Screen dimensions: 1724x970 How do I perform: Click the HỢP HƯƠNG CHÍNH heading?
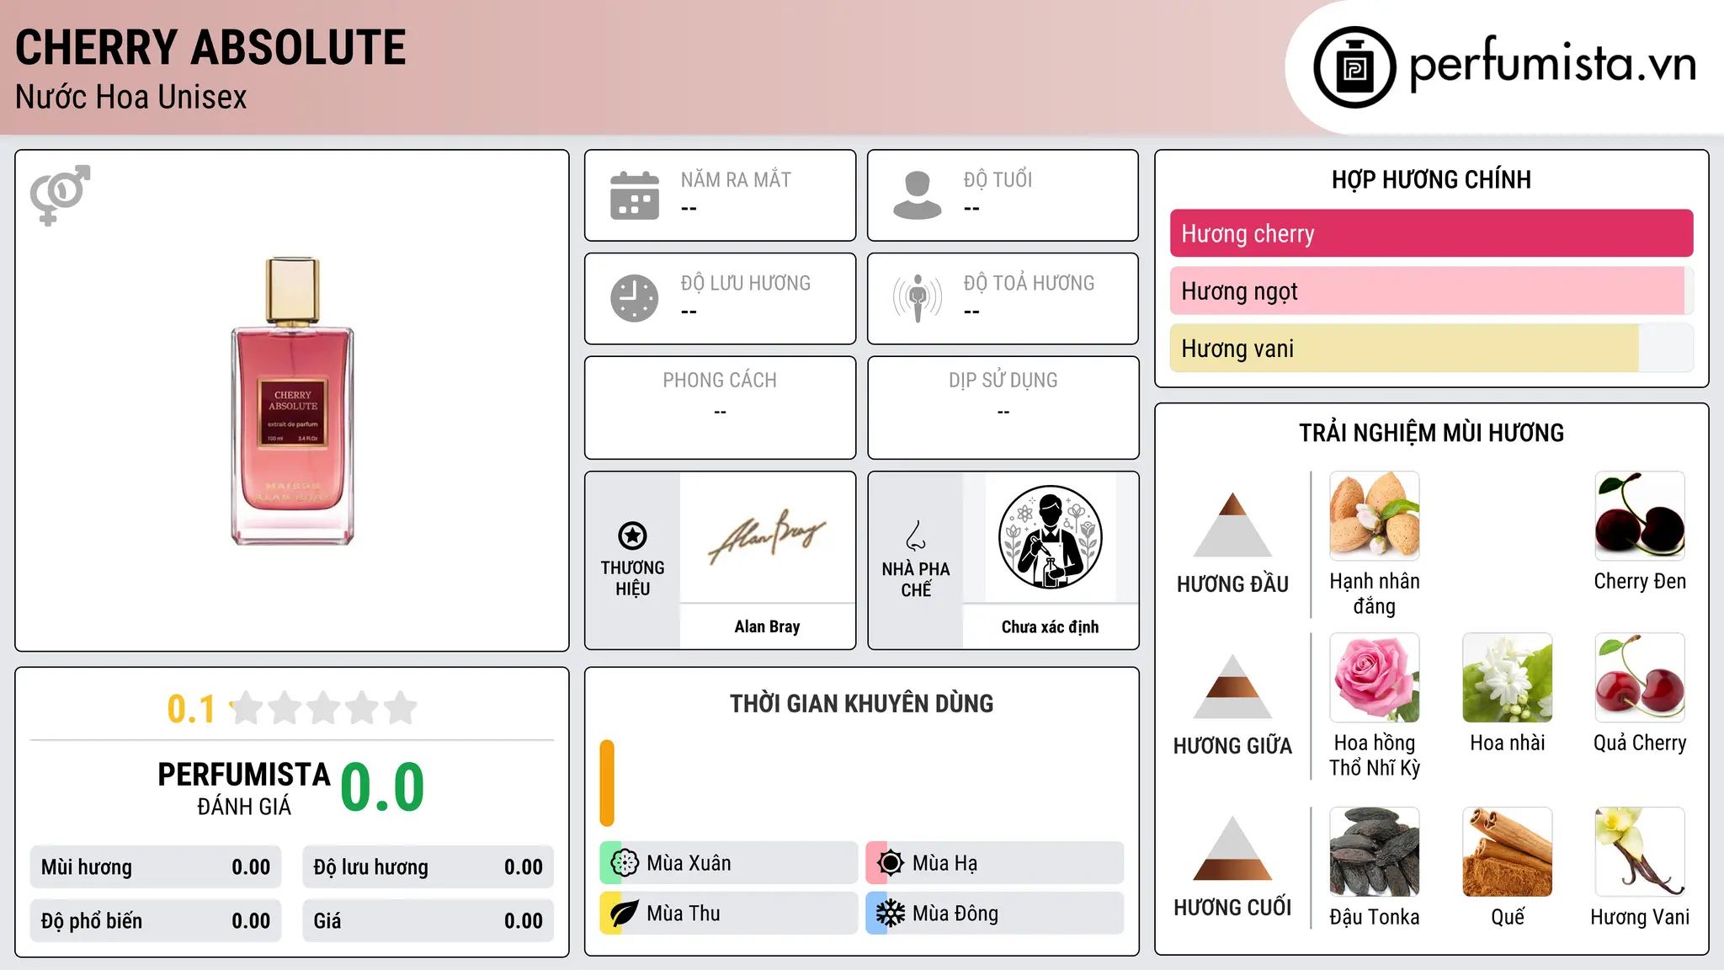pos(1431,179)
